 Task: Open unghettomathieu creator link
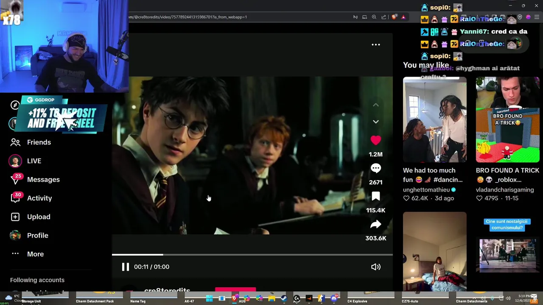pos(426,190)
